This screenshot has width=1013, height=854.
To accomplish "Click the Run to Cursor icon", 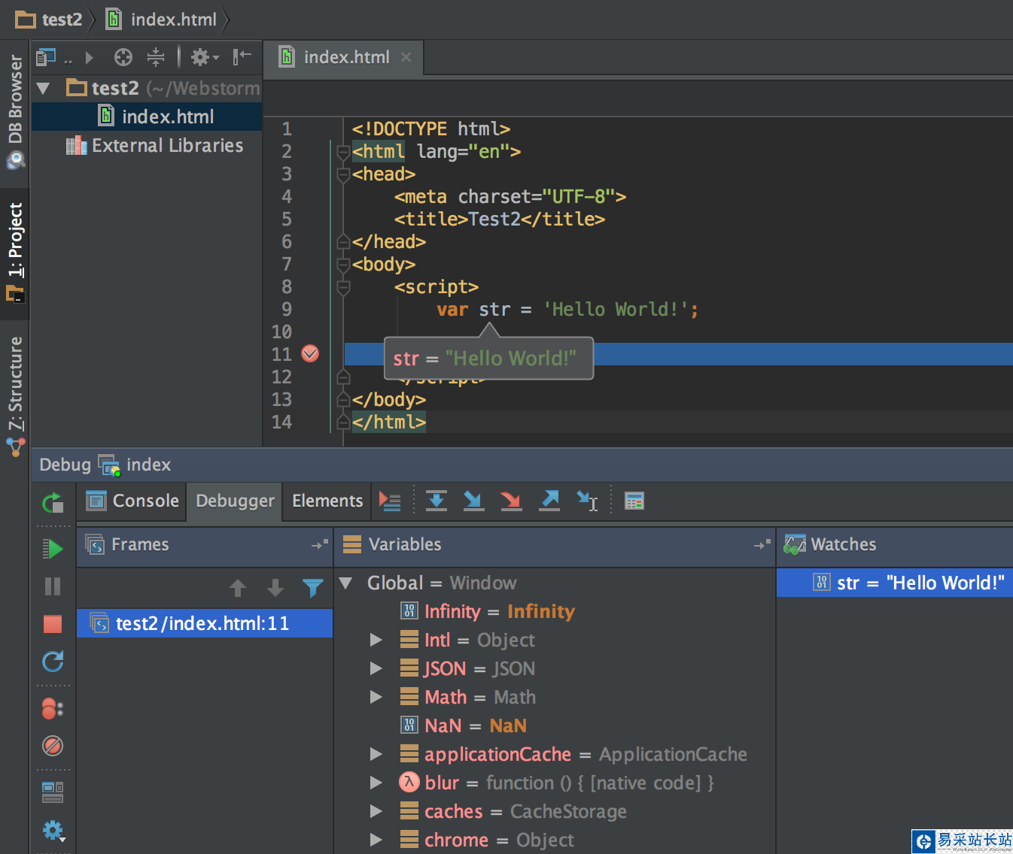I will click(587, 501).
